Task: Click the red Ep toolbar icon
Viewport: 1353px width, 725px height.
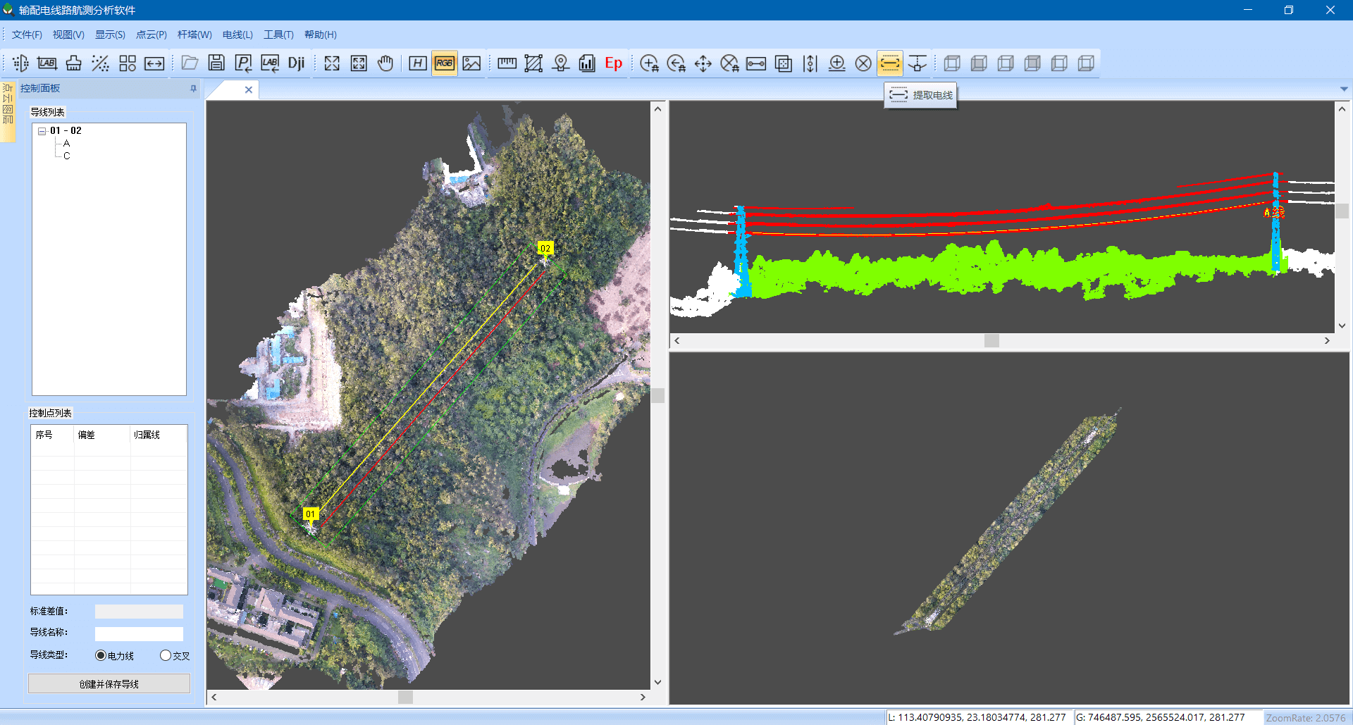Action: point(613,63)
